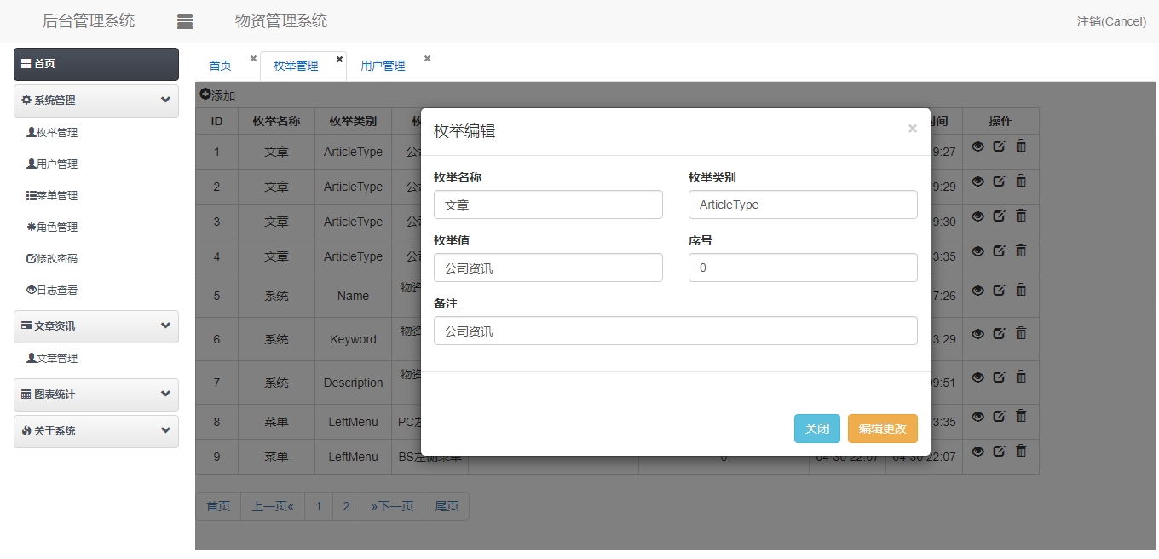Close the 用户管理 tab with its x
This screenshot has height=559, width=1159.
(x=427, y=59)
